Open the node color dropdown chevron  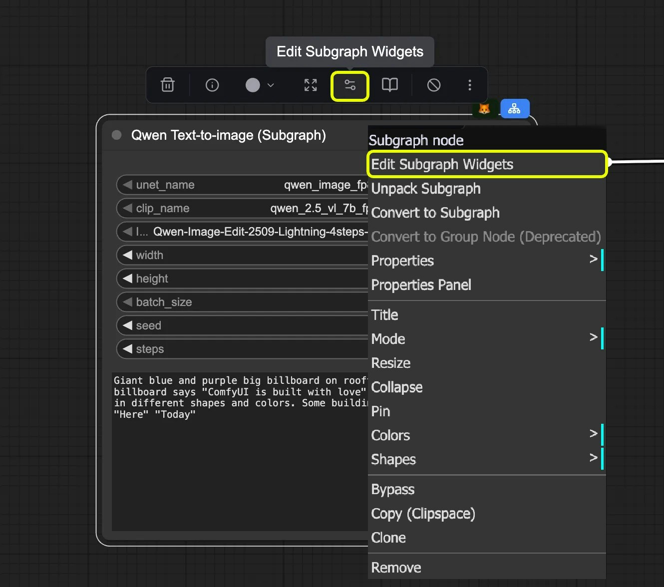271,85
